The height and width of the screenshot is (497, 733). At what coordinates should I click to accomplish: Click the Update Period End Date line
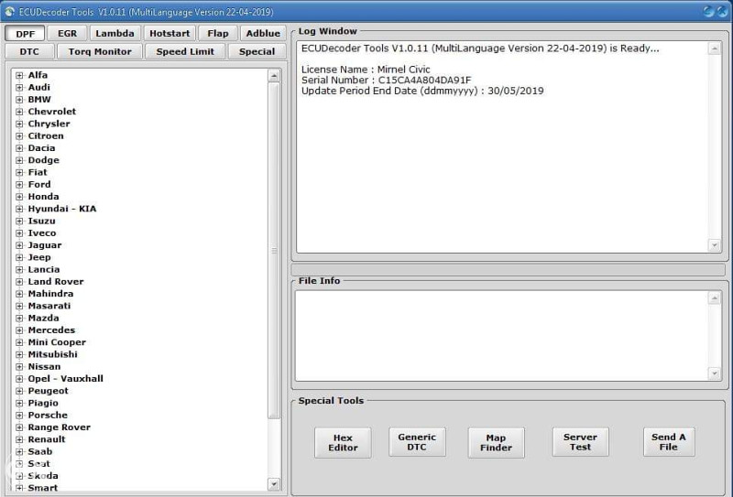pos(422,91)
